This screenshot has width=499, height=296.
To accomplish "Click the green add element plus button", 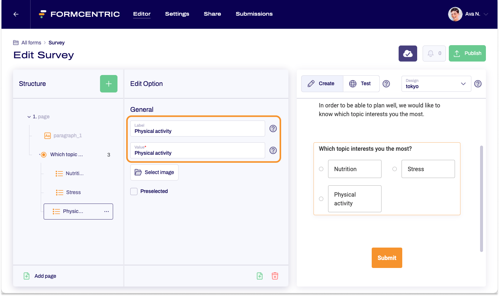I will (109, 84).
